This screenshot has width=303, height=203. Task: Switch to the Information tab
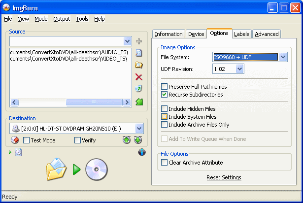point(168,34)
